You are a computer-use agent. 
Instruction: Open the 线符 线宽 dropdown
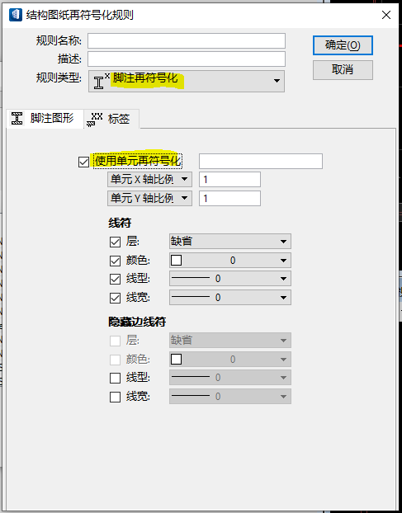click(x=229, y=298)
